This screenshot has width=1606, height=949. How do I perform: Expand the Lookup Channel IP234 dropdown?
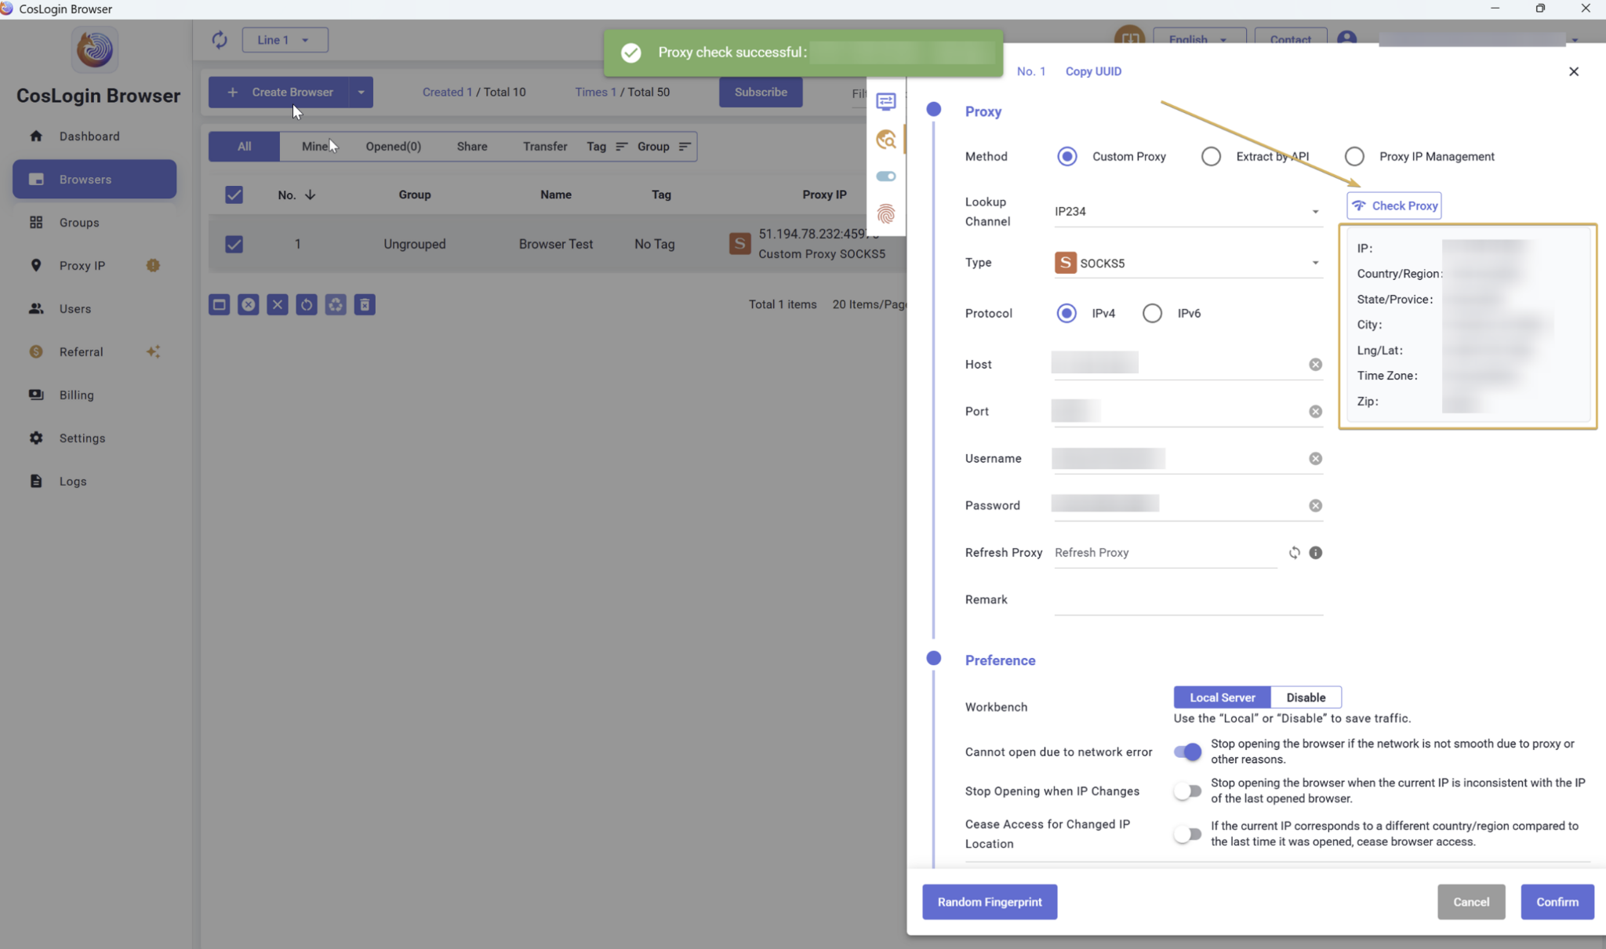coord(1187,212)
